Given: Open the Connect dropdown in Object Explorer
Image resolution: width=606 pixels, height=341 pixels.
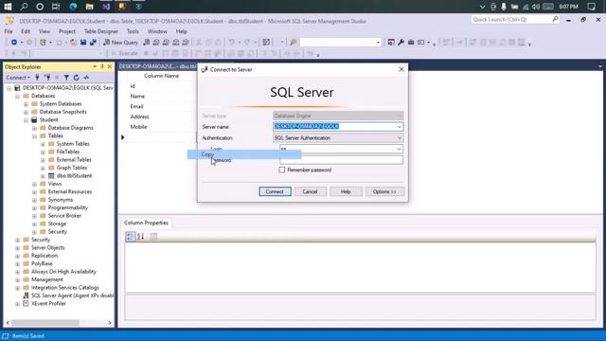Looking at the screenshot, I should click(x=18, y=78).
